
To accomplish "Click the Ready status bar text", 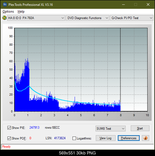I will click(x=6, y=147).
